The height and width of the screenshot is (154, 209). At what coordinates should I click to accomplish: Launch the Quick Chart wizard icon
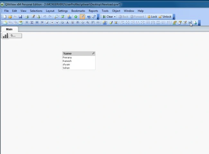click(x=69, y=17)
